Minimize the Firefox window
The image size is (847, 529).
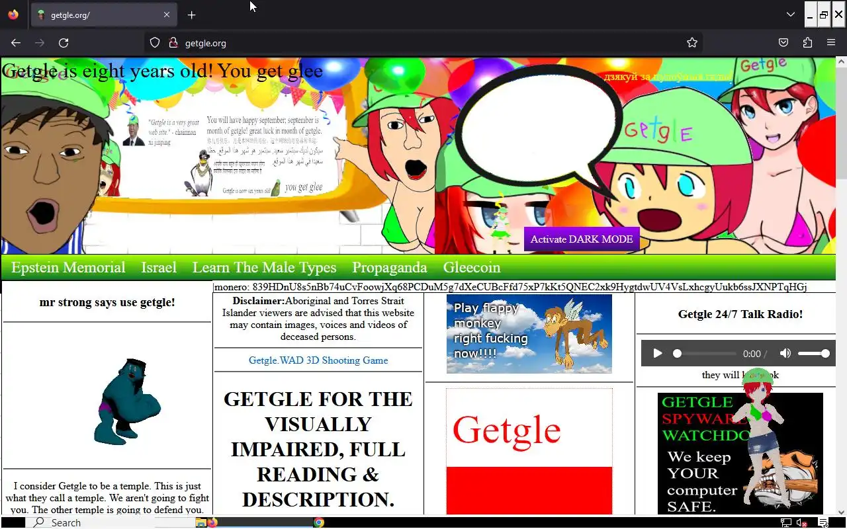[x=810, y=15]
